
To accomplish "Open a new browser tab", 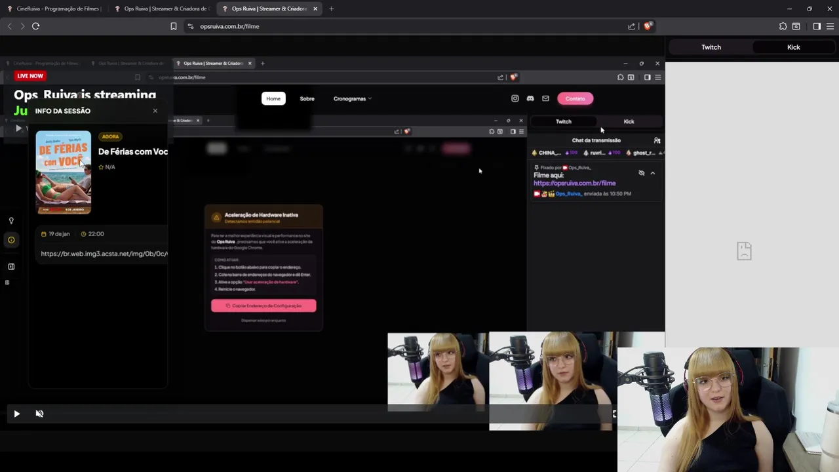I will pyautogui.click(x=331, y=9).
